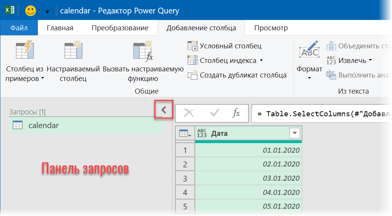Open the Файл tab

[19, 28]
